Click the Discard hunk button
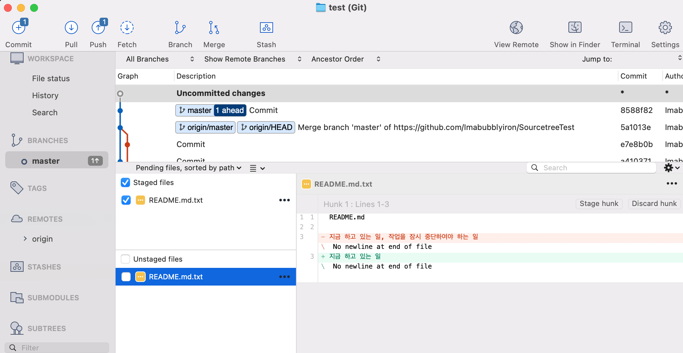 tap(654, 203)
